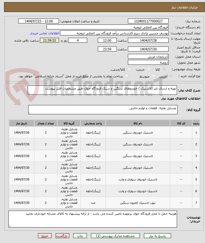Open the اطلاعات تماس خریدار link
The image size is (205, 243).
pyautogui.click(x=45, y=33)
